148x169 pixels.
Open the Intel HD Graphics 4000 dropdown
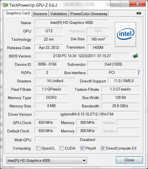tap(47, 160)
